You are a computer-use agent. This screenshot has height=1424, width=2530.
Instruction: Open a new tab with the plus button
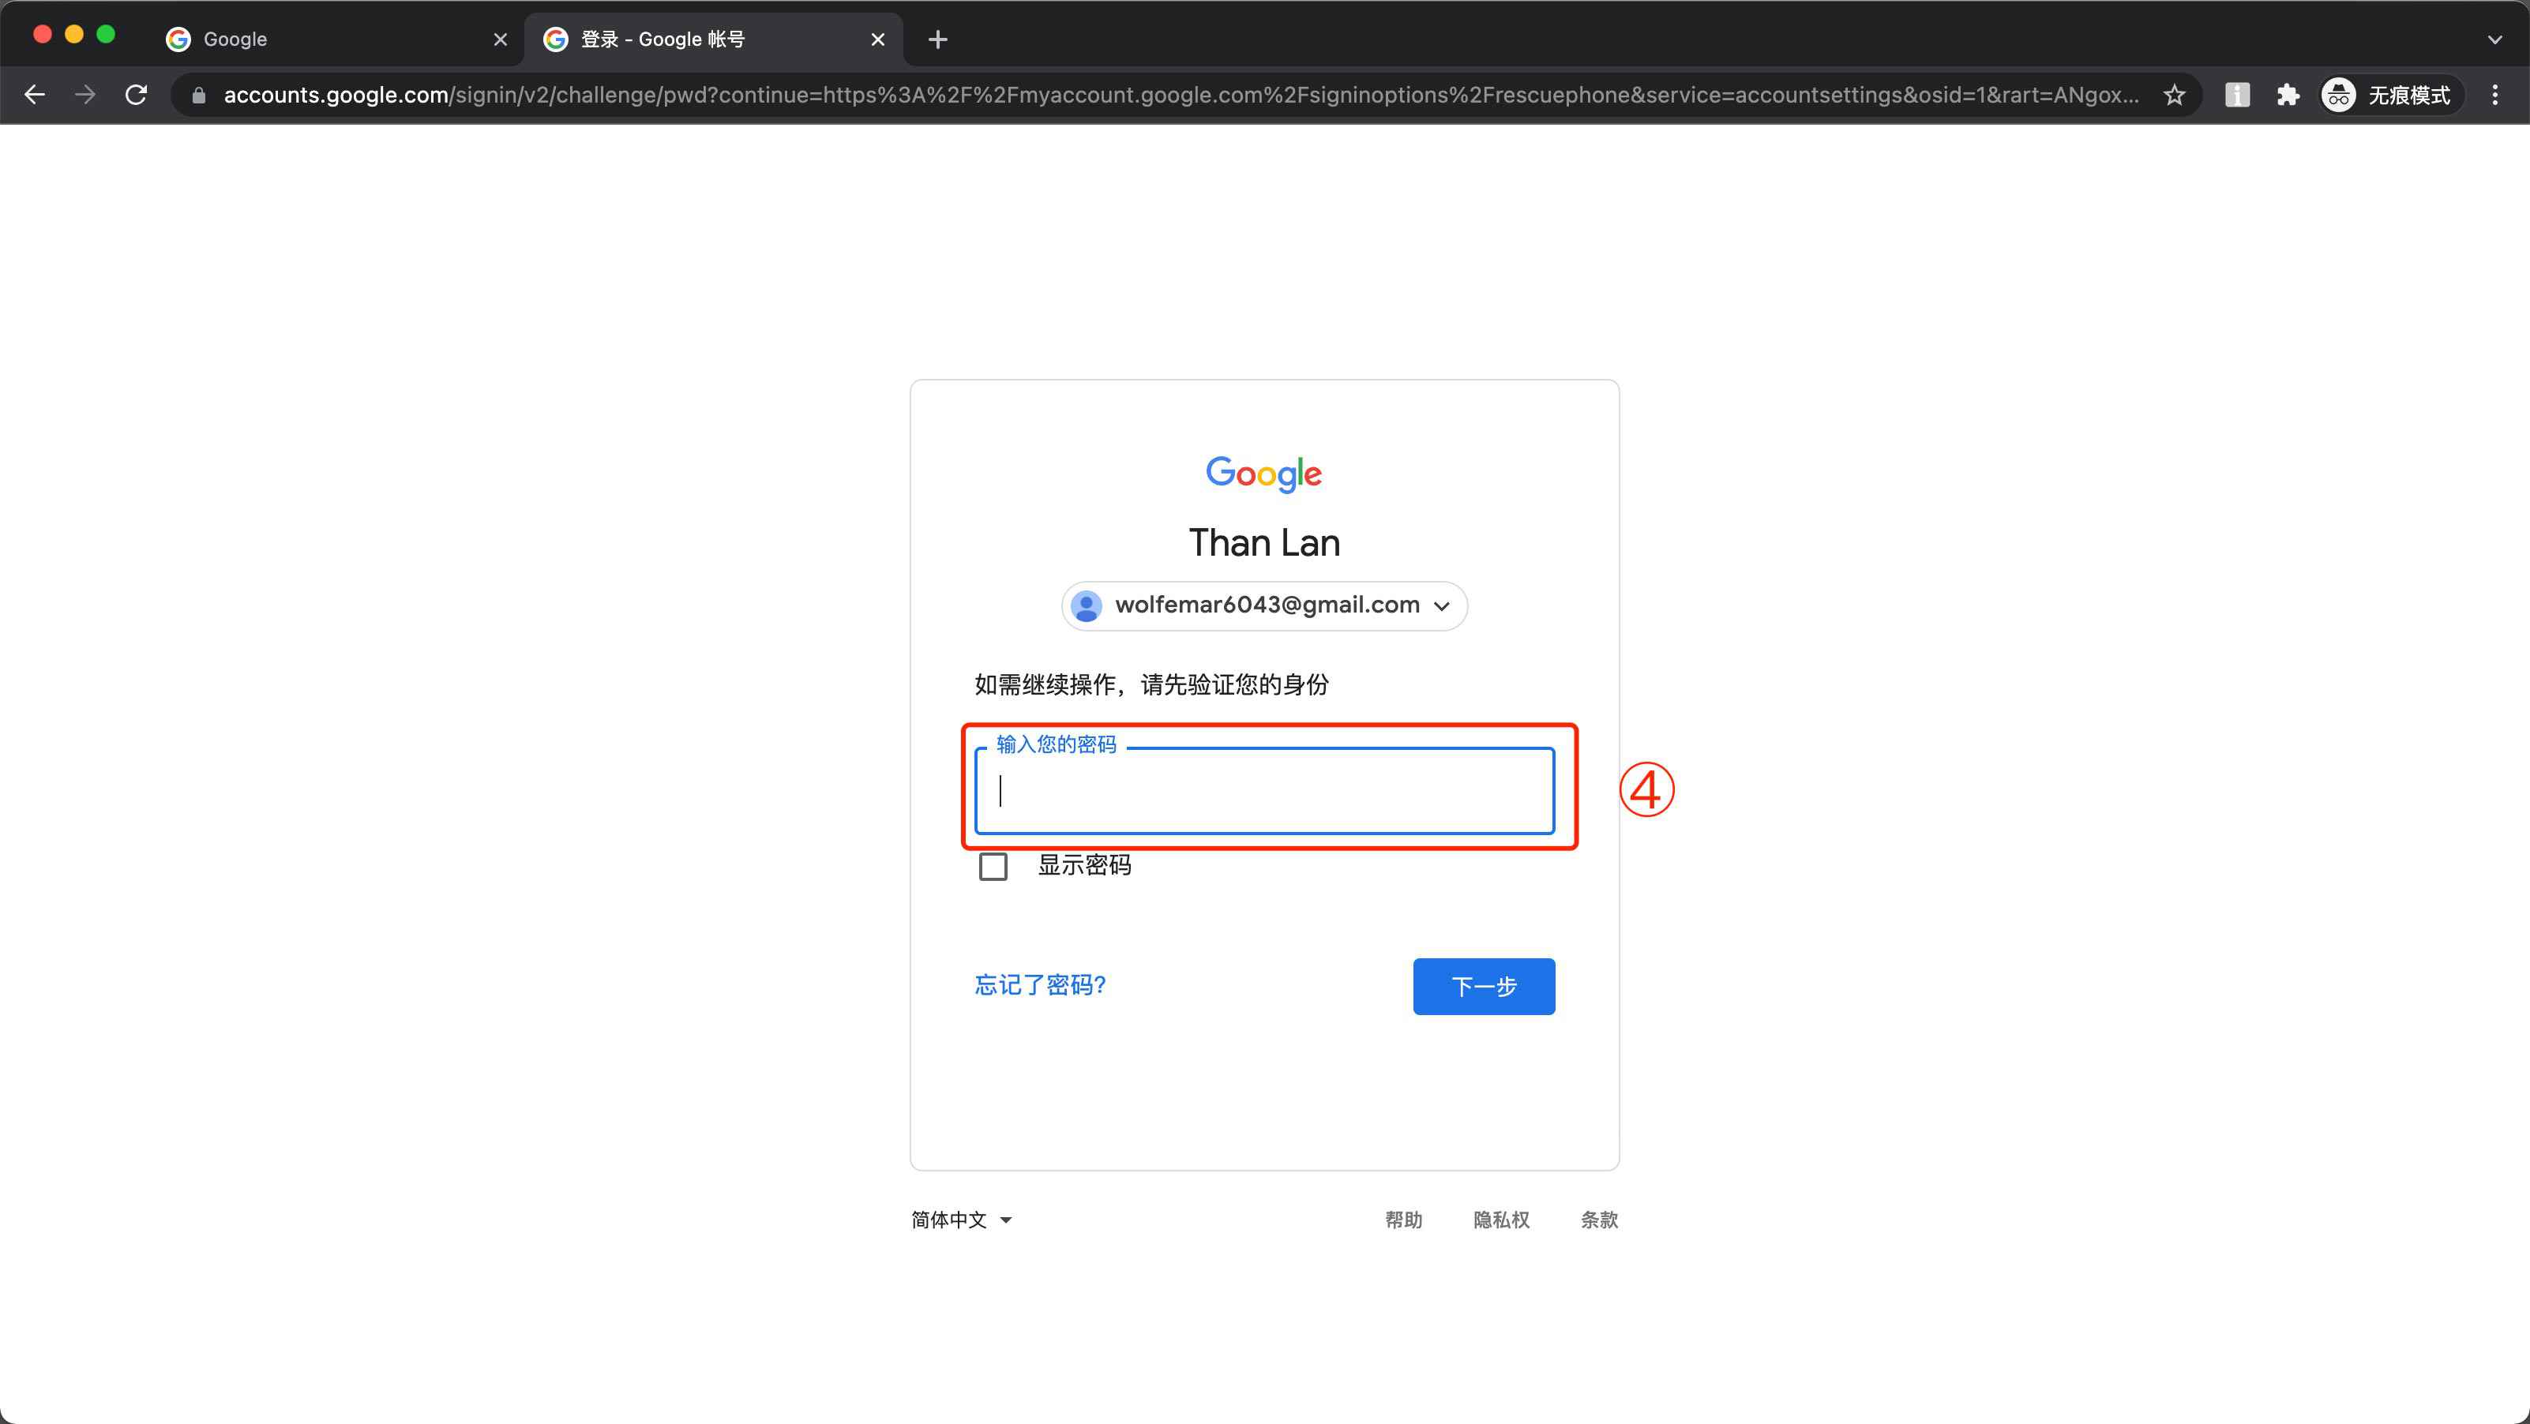pyautogui.click(x=937, y=39)
